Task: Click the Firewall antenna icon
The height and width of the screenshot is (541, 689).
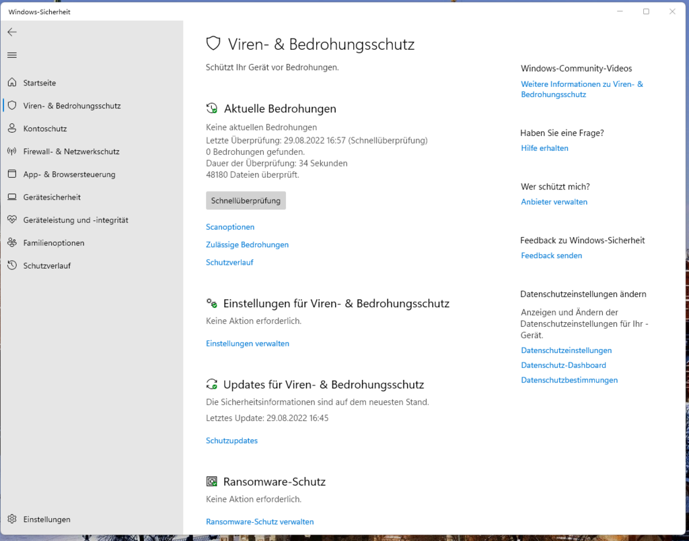Action: tap(12, 151)
